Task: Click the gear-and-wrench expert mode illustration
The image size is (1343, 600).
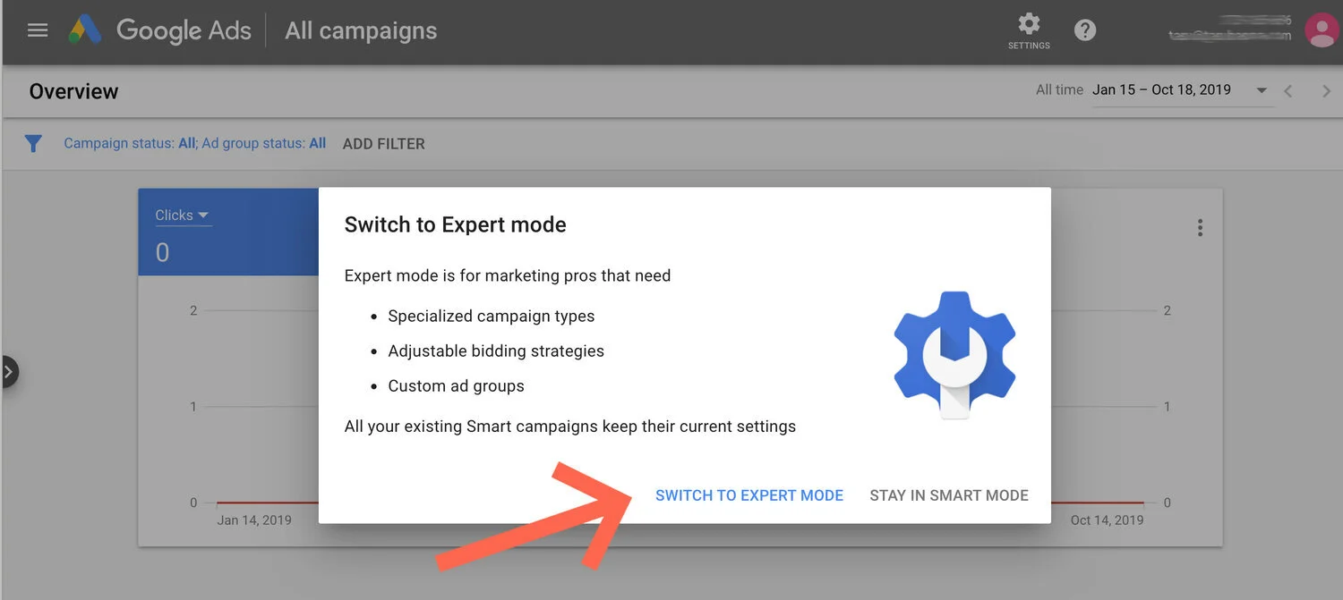Action: point(954,355)
